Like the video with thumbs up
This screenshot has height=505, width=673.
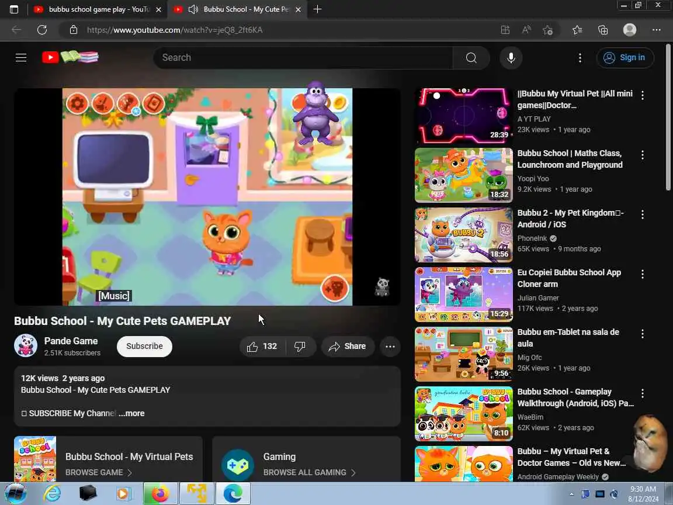point(262,347)
